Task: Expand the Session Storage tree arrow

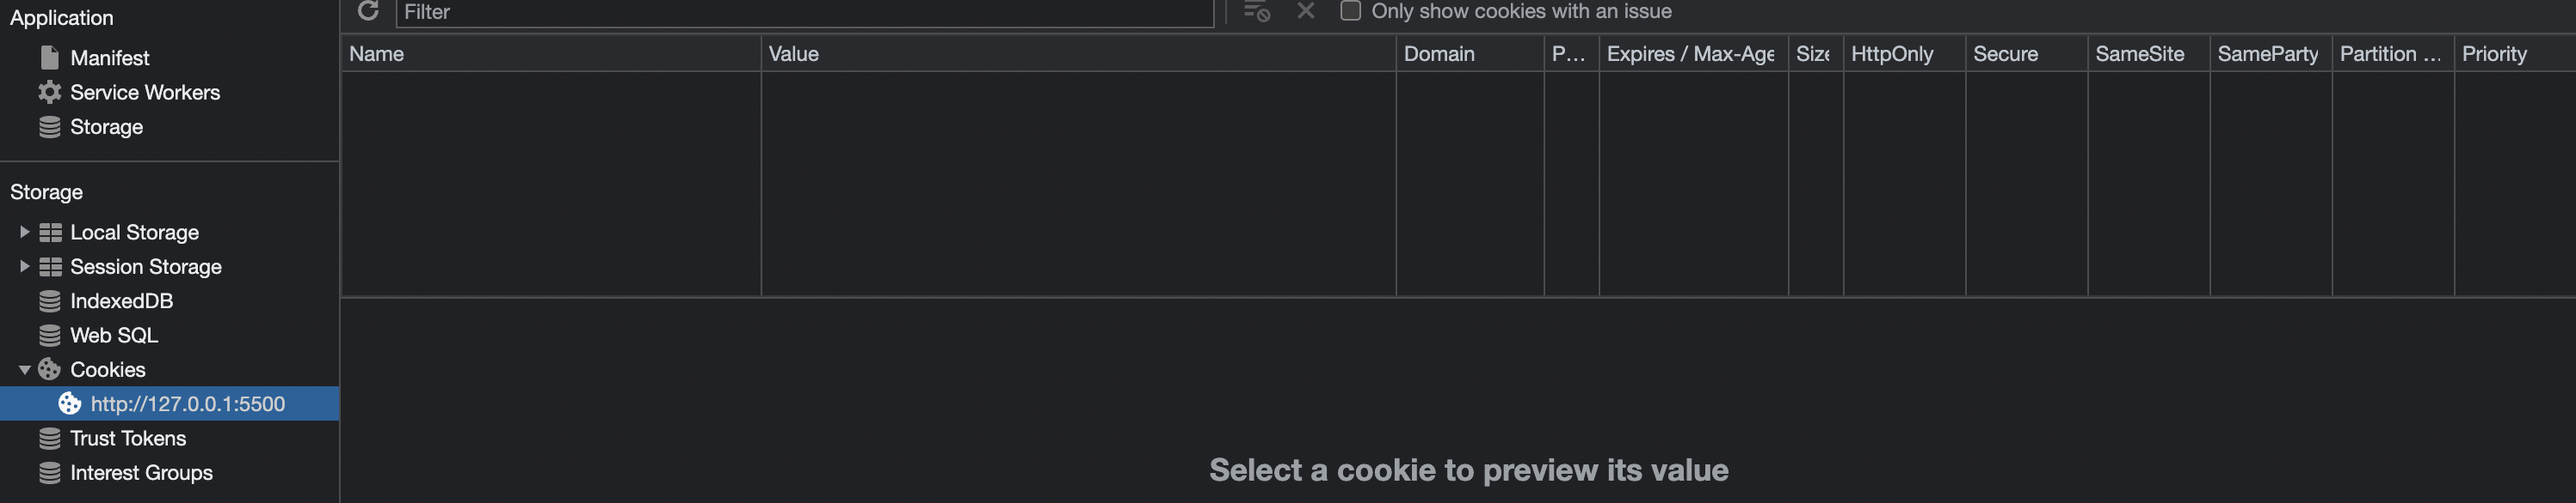Action: click(24, 266)
